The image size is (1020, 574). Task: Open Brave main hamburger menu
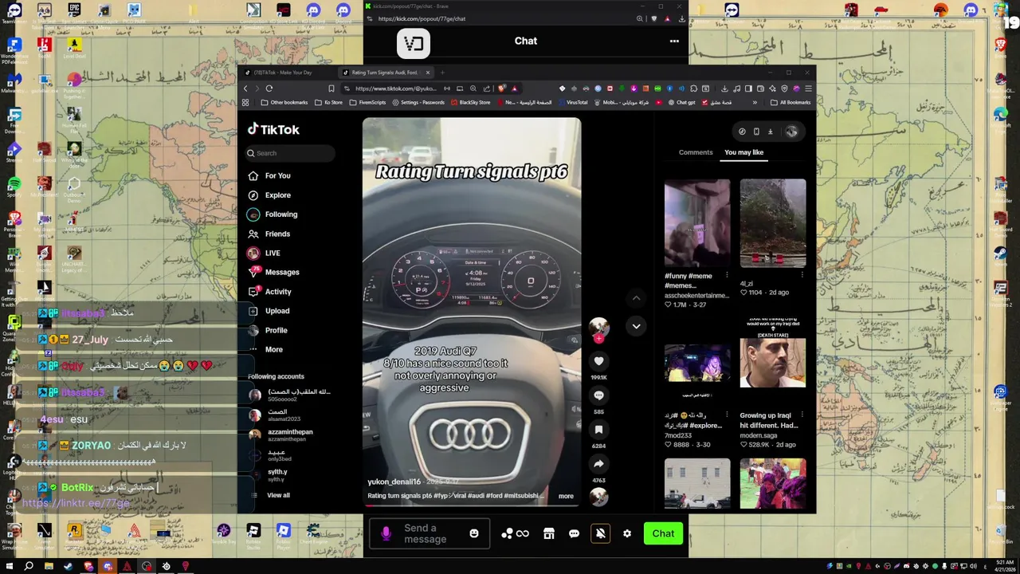808,88
